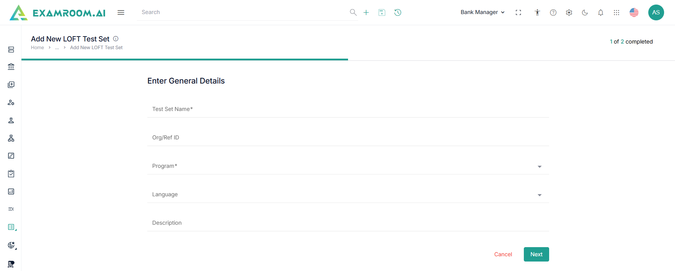This screenshot has width=675, height=271.
Task: Focus the Org/Ref ID field
Action: coord(348,137)
